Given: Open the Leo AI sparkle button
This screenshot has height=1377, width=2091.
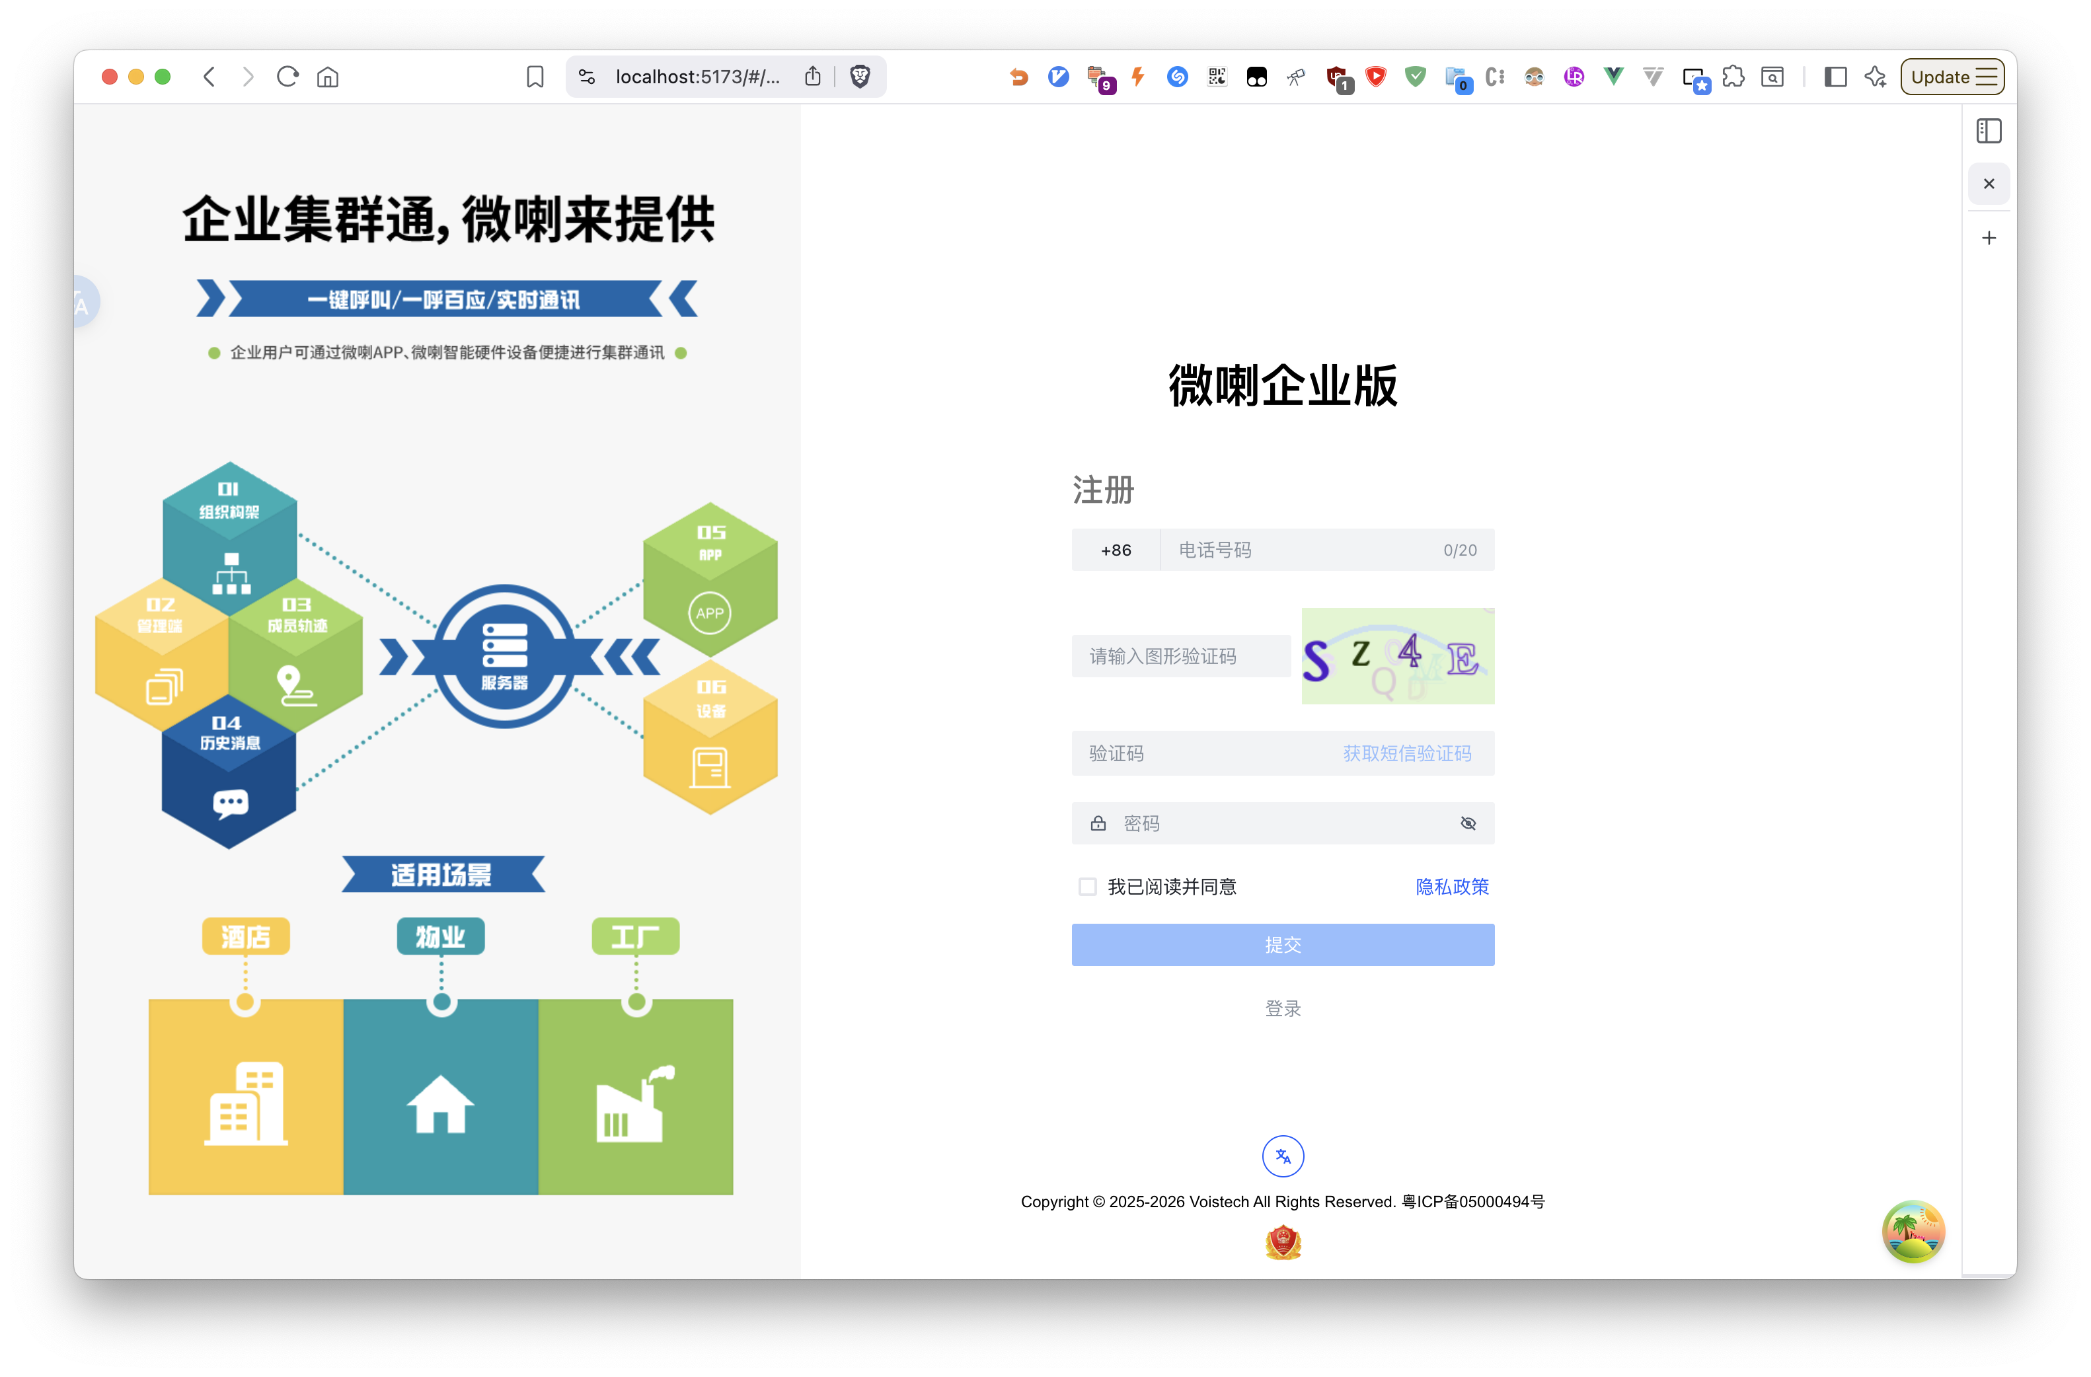Looking at the screenshot, I should click(1876, 77).
